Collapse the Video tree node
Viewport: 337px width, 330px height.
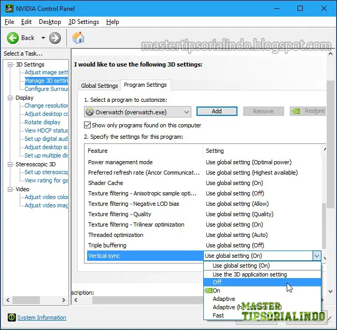[10, 189]
